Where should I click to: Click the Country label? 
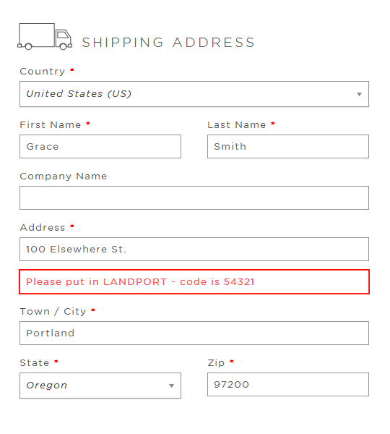43,72
